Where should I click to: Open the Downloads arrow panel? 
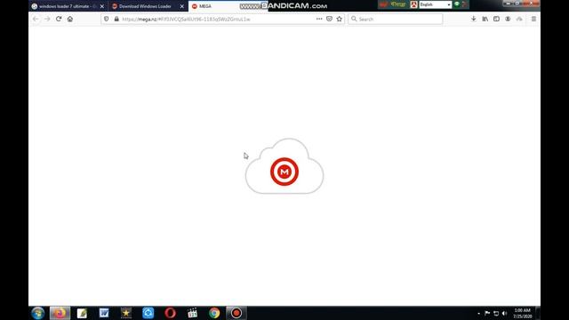tap(474, 19)
